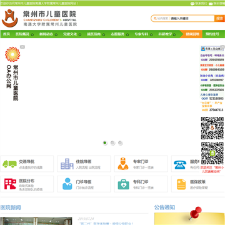Viewport: 225px width, 225px height.
Task: Open 科研教学 navigation item
Action: [165, 34]
